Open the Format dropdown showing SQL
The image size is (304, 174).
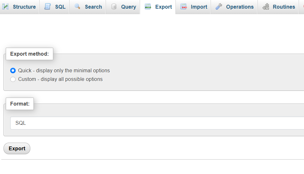click(157, 123)
